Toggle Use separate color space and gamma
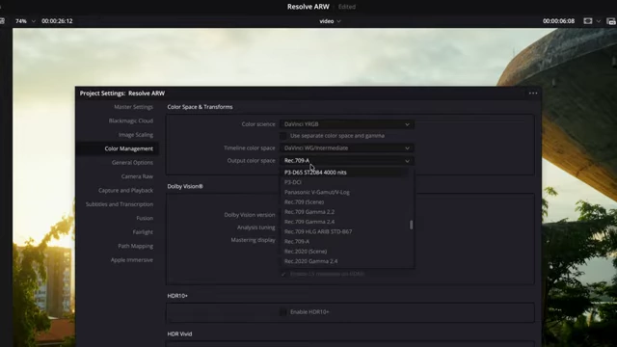Screen dimensions: 617x347 point(282,136)
